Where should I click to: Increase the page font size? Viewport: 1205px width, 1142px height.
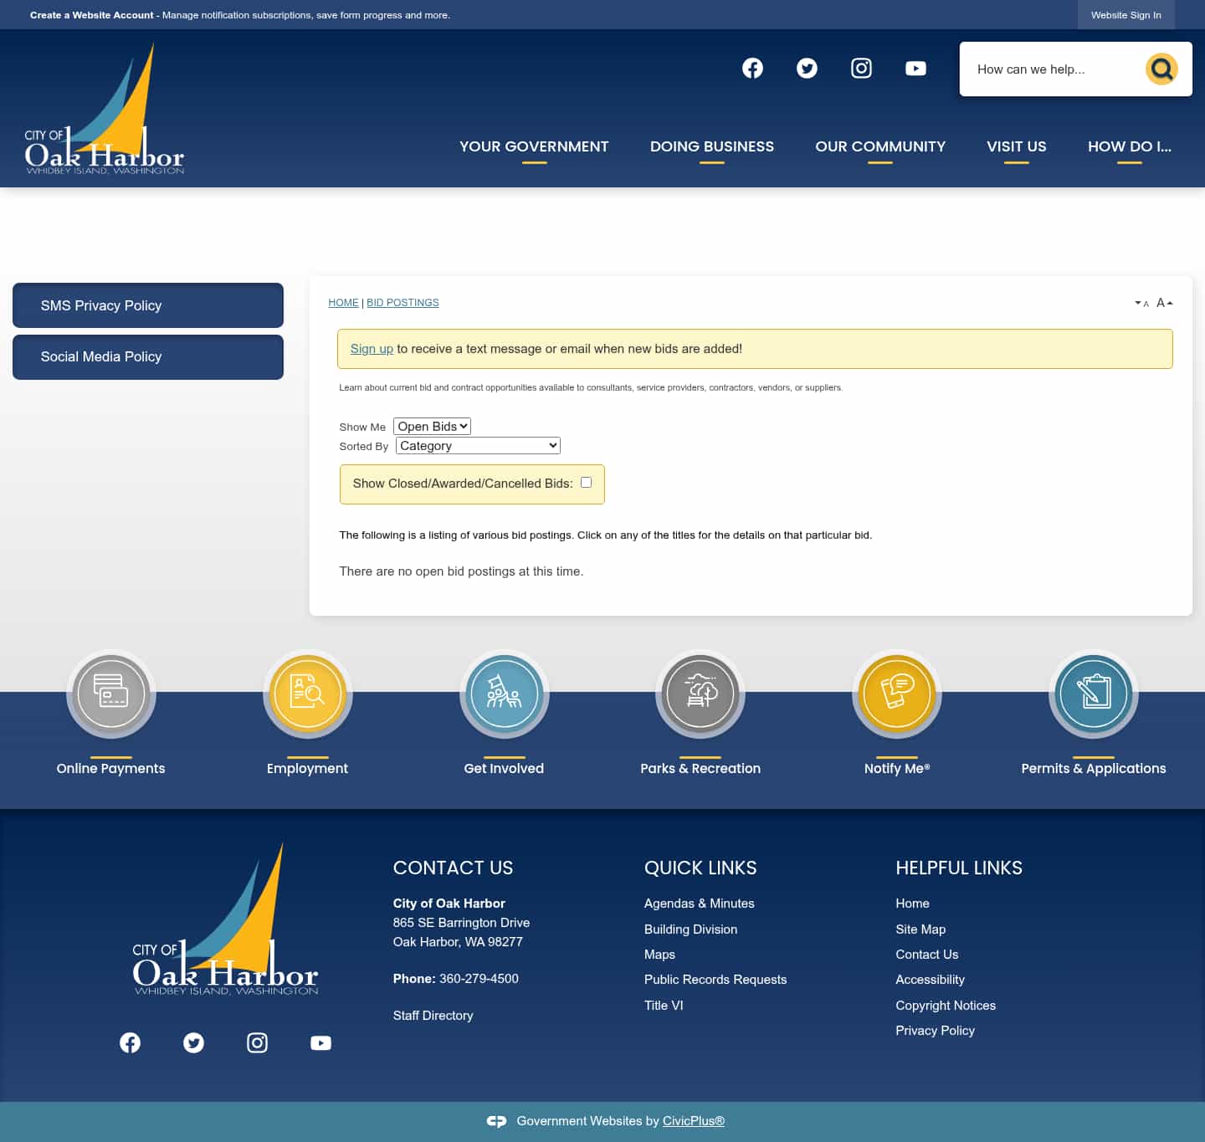pyautogui.click(x=1164, y=303)
